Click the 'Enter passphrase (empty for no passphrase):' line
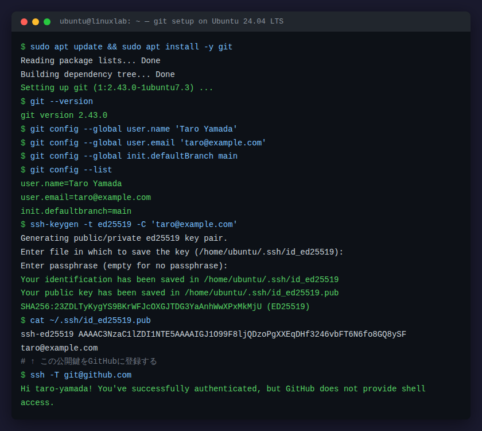482x431 pixels. click(x=124, y=265)
